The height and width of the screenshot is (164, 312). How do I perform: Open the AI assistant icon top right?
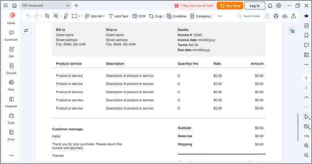point(307,16)
